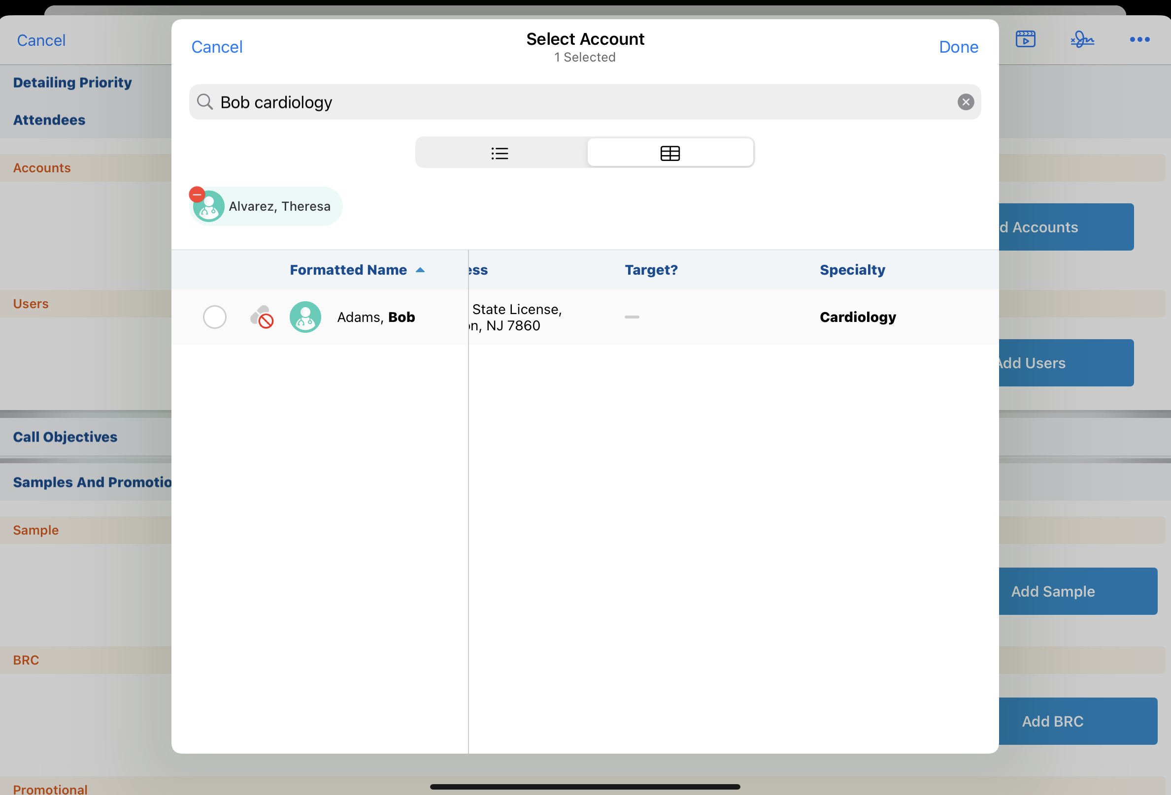Sort by Specialty column header
This screenshot has width=1171, height=795.
pos(852,270)
